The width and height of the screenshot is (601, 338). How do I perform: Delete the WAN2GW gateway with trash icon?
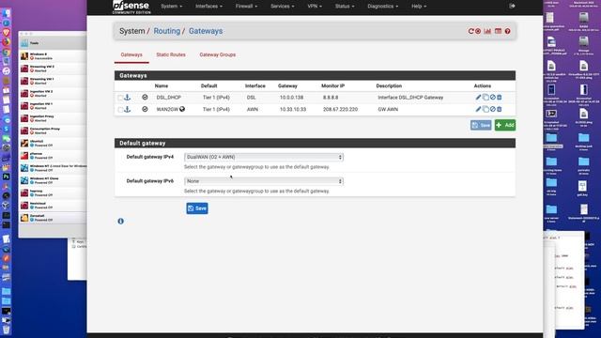point(499,109)
